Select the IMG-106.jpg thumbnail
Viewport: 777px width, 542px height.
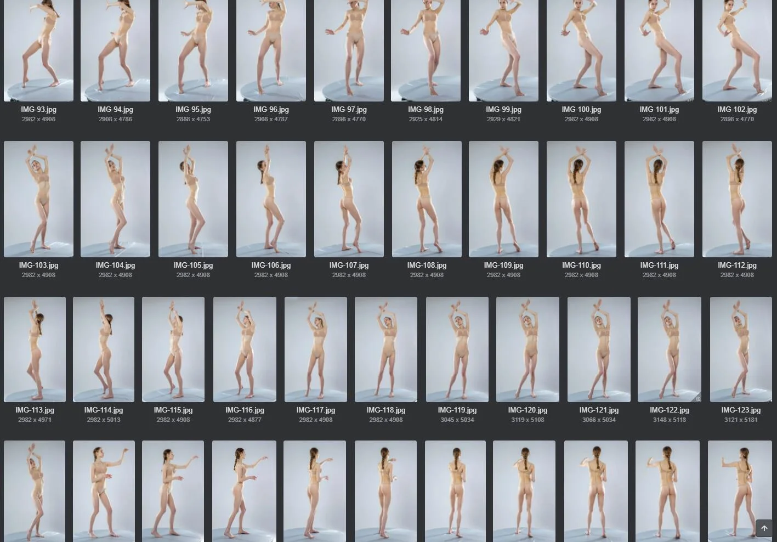click(x=271, y=199)
